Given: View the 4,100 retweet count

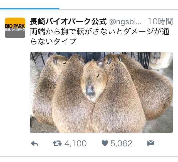Looking at the screenshot, I should pos(75,143).
